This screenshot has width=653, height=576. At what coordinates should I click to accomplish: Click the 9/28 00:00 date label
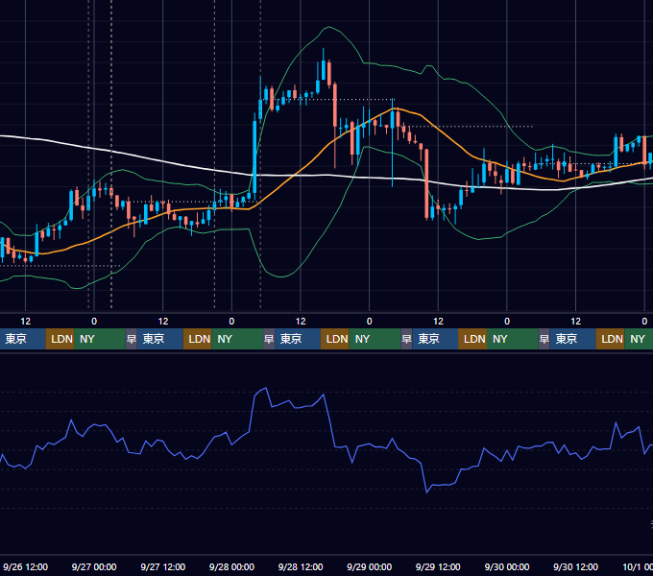tap(231, 566)
